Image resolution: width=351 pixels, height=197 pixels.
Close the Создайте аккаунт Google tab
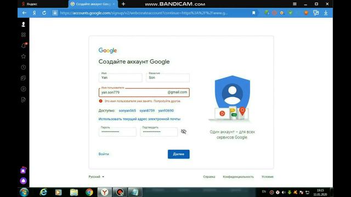click(114, 4)
